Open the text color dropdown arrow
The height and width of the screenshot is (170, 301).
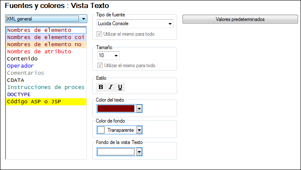tap(140, 109)
